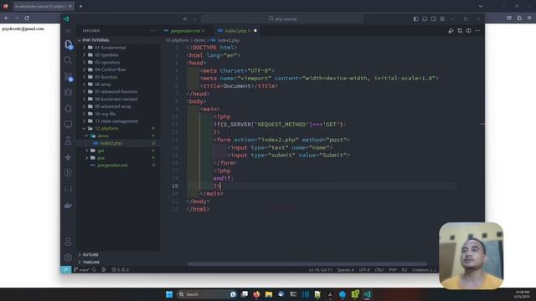Open the Manage gear icon
This screenshot has height=301, width=536.
(68, 258)
